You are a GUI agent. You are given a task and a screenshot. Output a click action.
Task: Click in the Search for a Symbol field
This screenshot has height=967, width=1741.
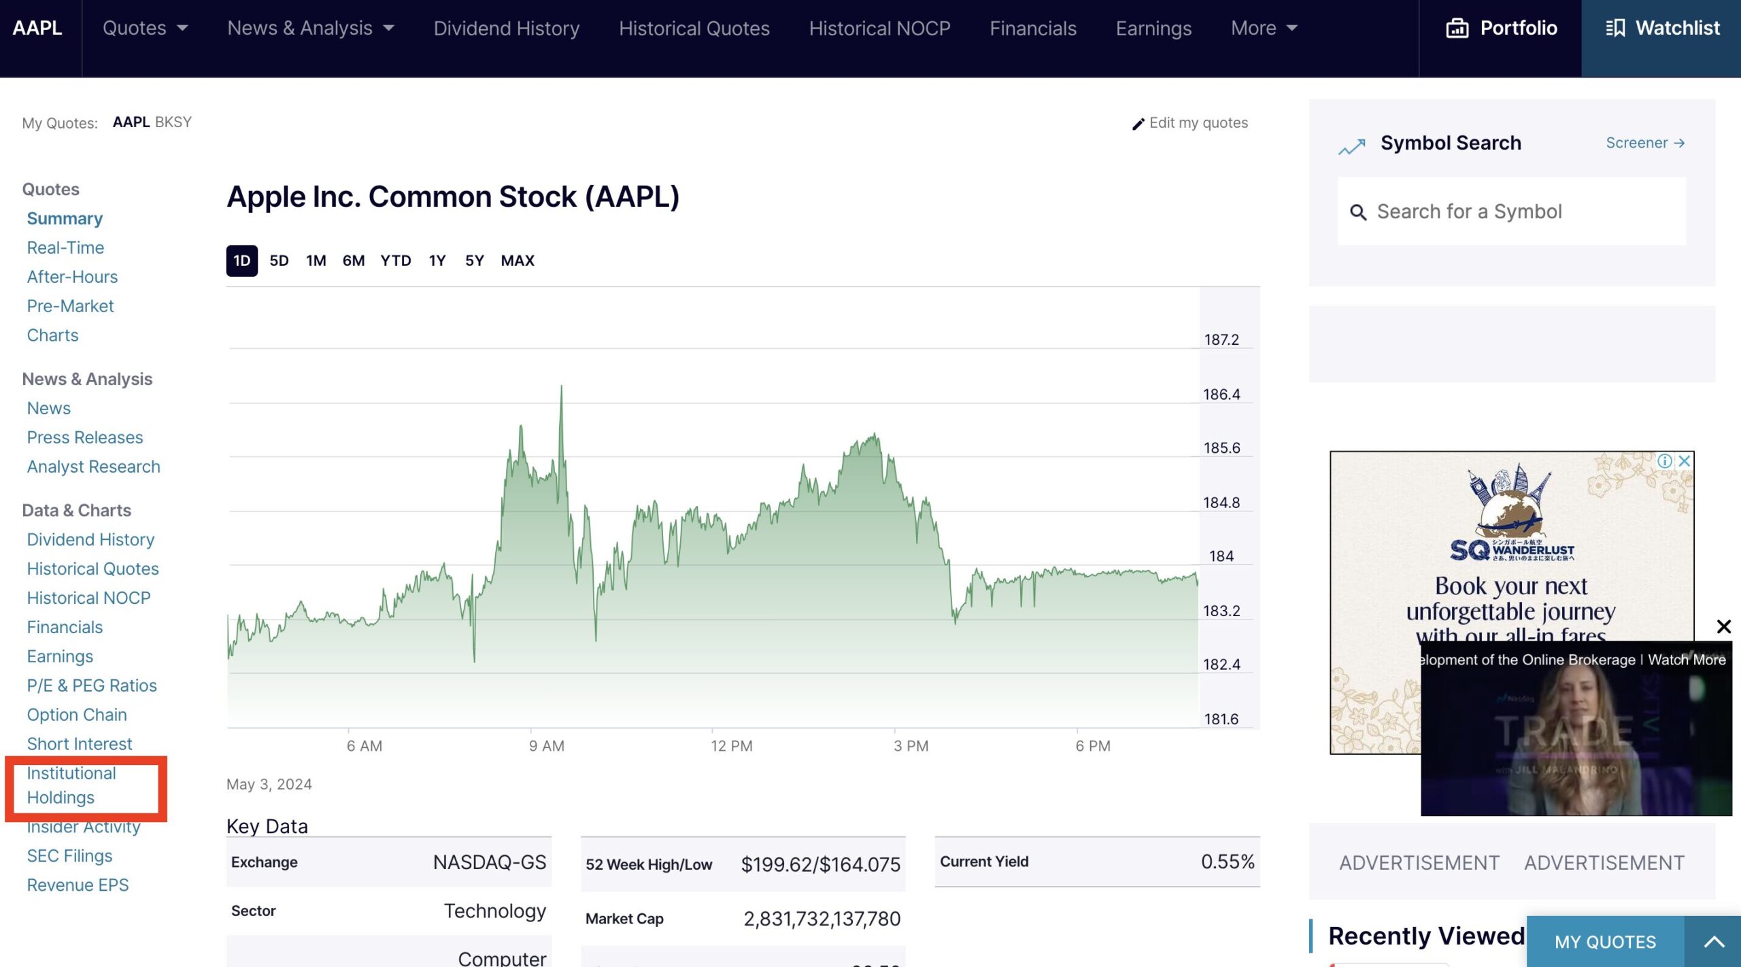(1511, 211)
